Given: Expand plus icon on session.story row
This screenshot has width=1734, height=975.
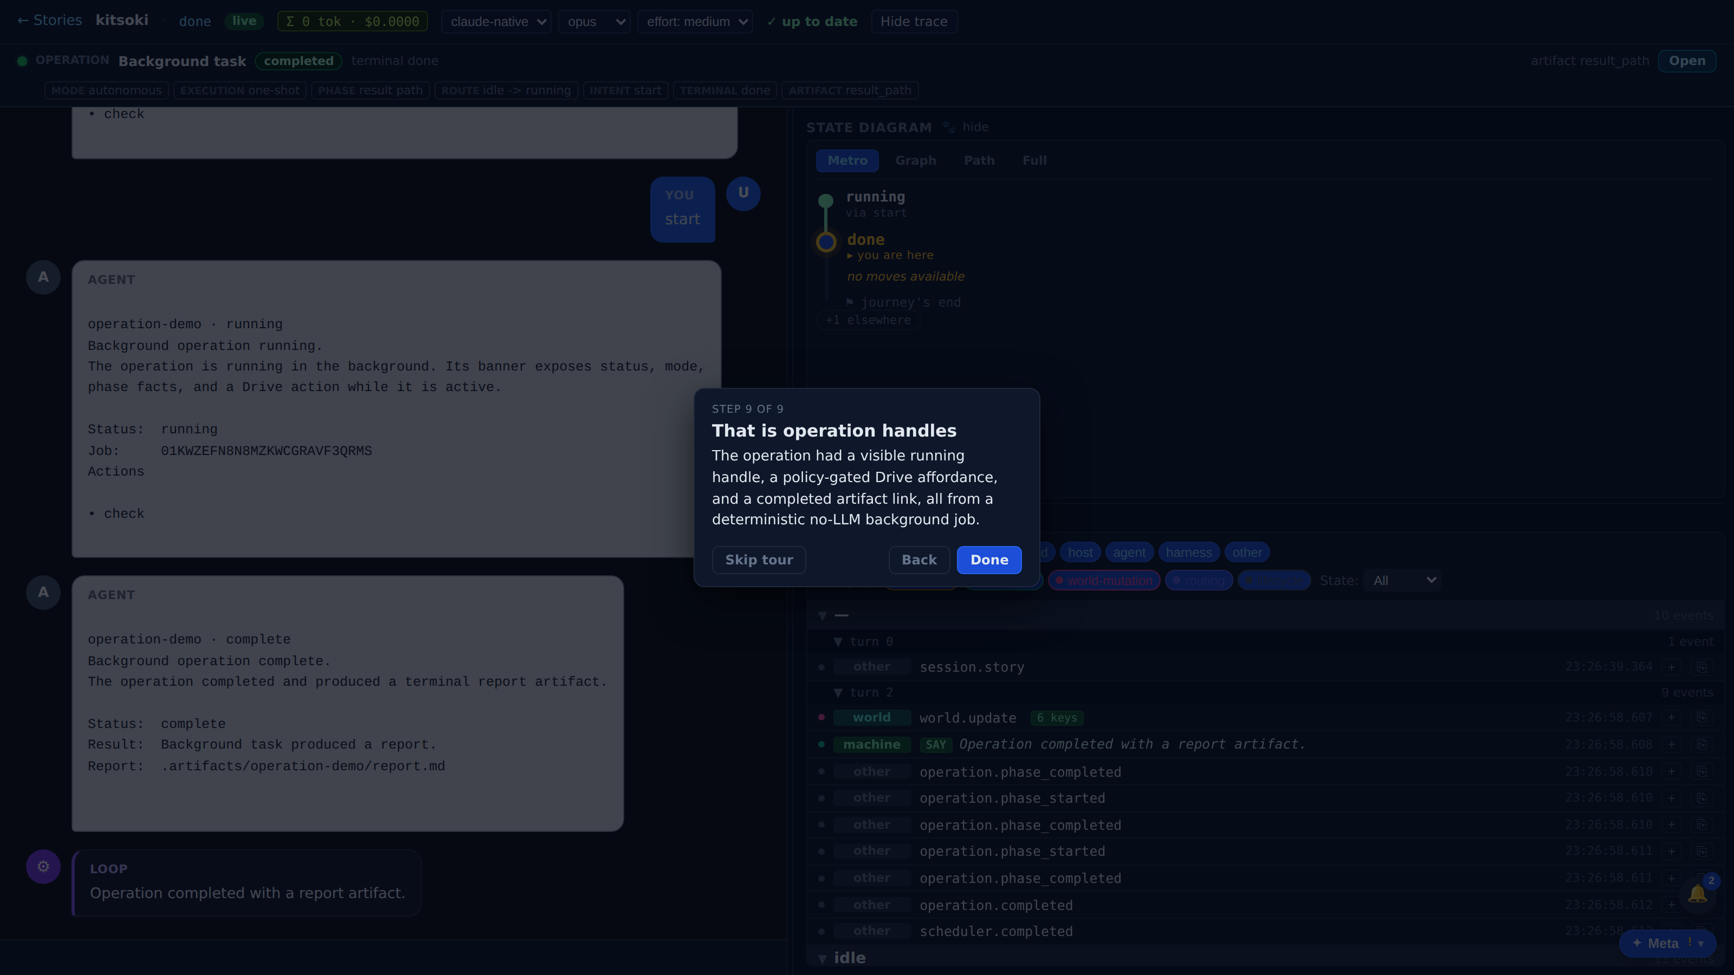Looking at the screenshot, I should 1671,667.
